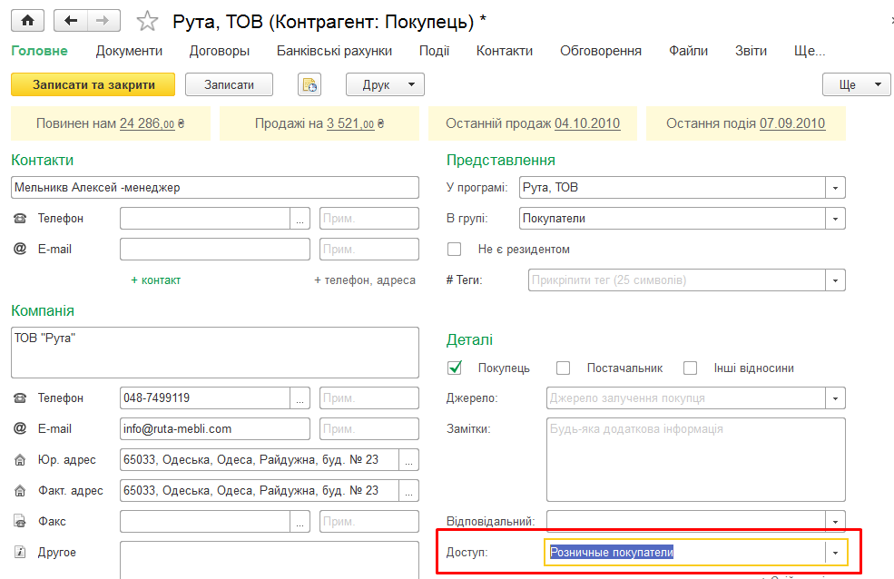Click the fax machine icon

(x=20, y=521)
